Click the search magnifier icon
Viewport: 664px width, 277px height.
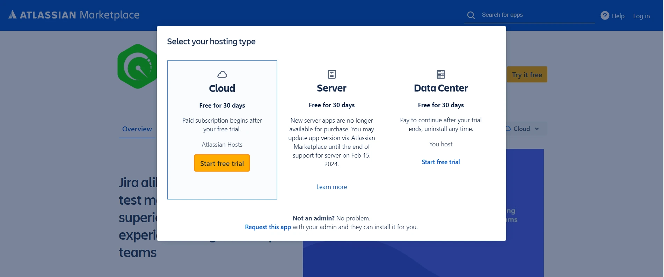(x=471, y=15)
